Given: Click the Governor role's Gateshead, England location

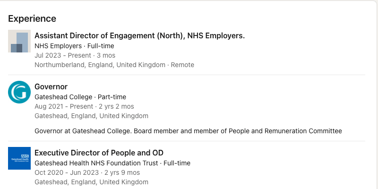Looking at the screenshot, I should [91, 116].
